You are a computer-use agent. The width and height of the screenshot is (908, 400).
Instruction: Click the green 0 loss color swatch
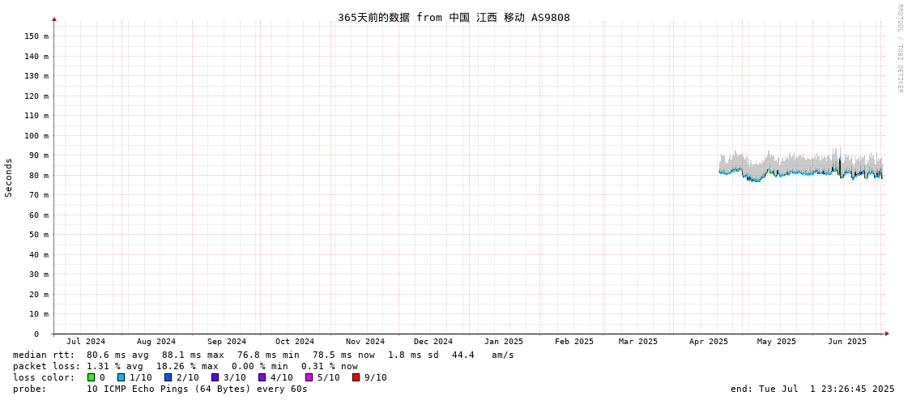91,377
